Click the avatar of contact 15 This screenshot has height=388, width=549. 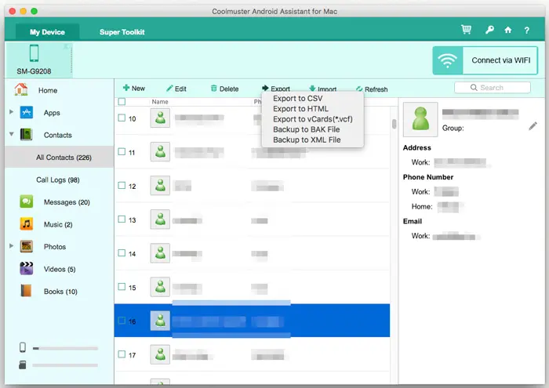(160, 287)
